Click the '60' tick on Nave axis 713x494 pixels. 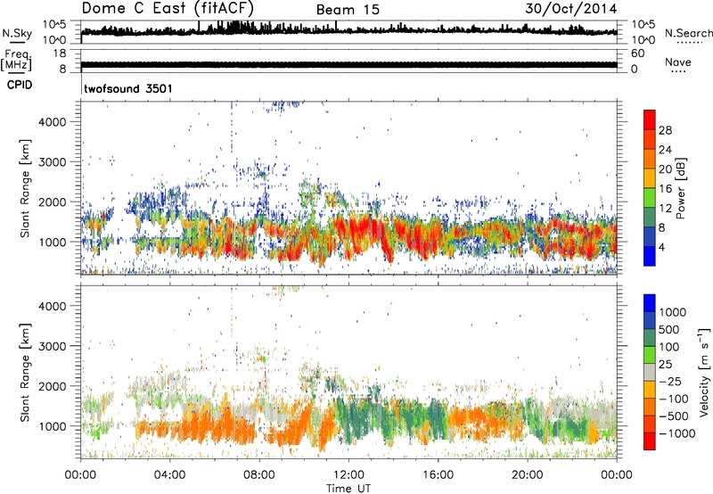coord(637,54)
